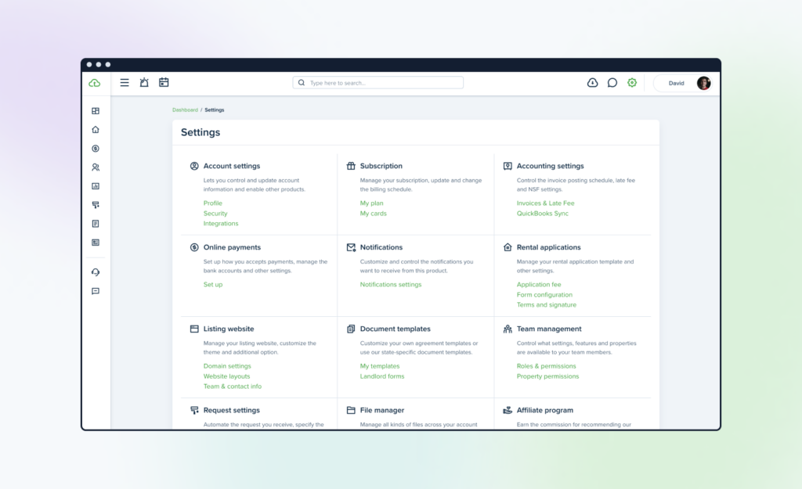Open the Profile link under Account settings
The image size is (802, 489).
pos(213,203)
